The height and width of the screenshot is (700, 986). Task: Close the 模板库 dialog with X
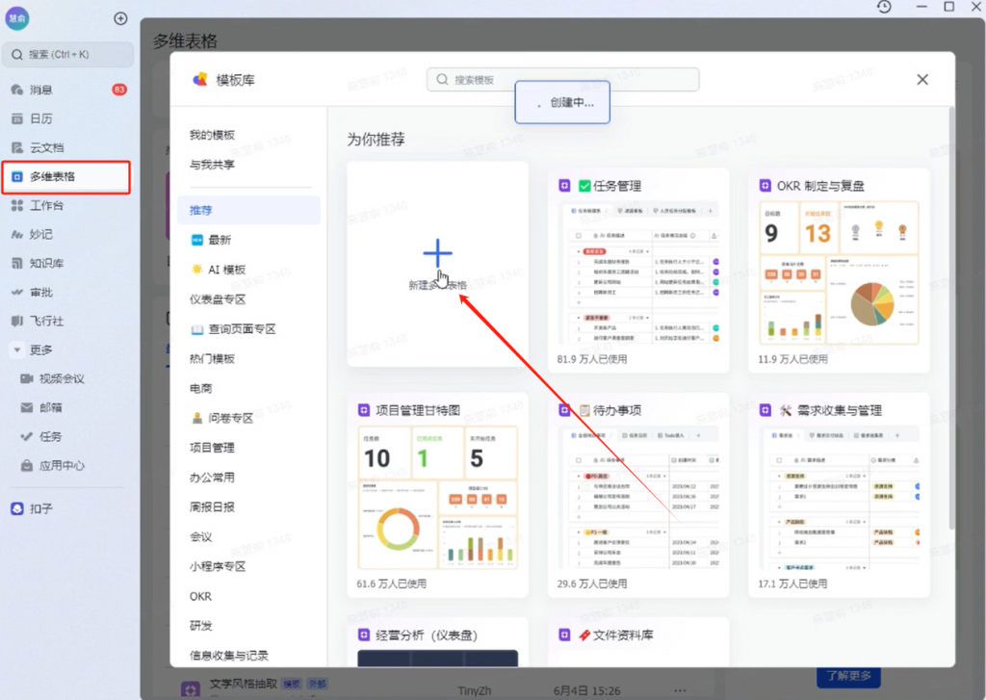click(x=922, y=80)
